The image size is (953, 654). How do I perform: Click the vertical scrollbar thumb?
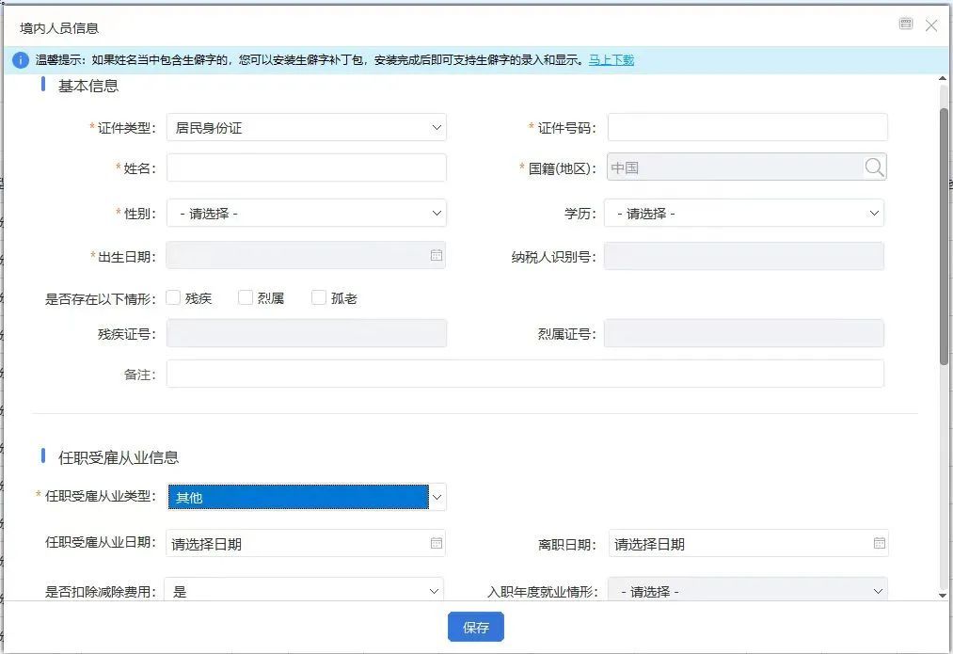tap(944, 236)
